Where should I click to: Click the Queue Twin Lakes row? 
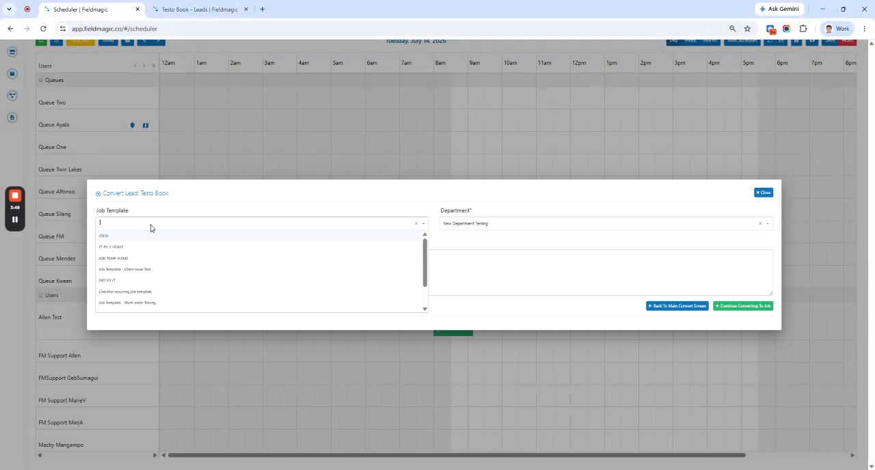pyautogui.click(x=97, y=169)
